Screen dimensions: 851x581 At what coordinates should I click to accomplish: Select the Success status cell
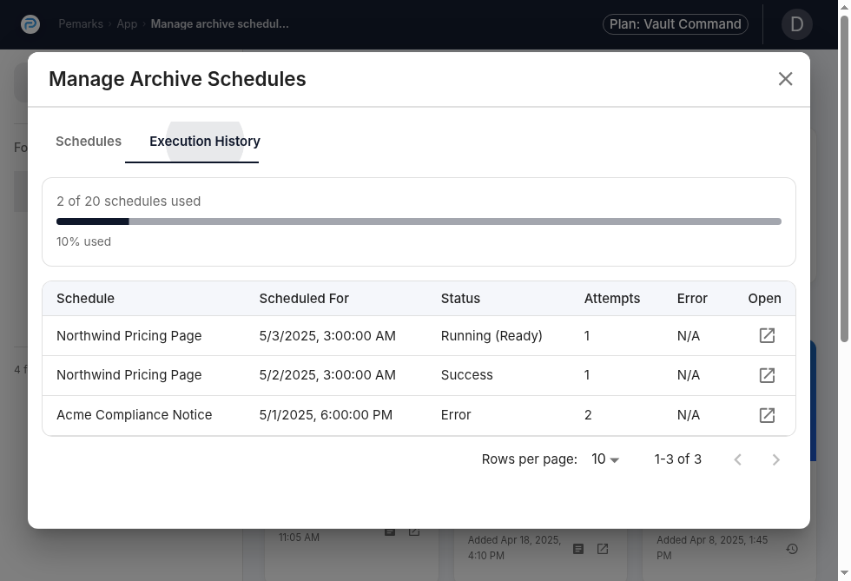(467, 375)
